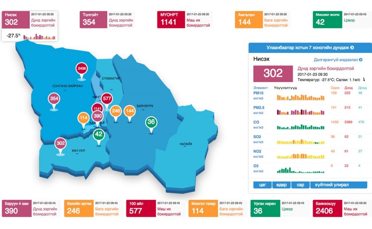Click the PM10 bar chart
The height and width of the screenshot is (229, 372).
tap(301, 97)
